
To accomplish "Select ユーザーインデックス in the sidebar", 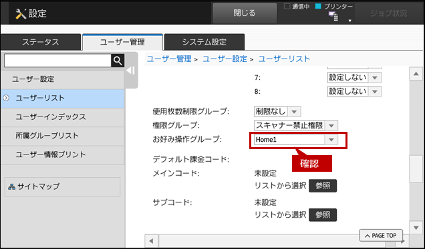I will click(x=62, y=117).
